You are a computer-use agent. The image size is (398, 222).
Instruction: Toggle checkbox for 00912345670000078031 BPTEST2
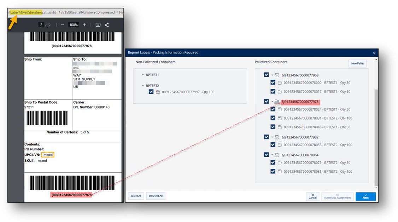pyautogui.click(x=273, y=118)
